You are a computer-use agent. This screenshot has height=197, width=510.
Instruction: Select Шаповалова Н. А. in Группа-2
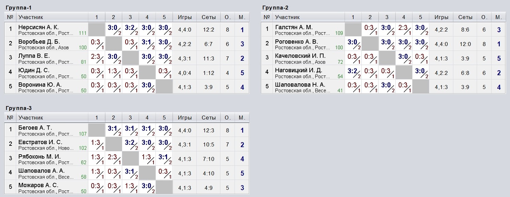point(300,85)
